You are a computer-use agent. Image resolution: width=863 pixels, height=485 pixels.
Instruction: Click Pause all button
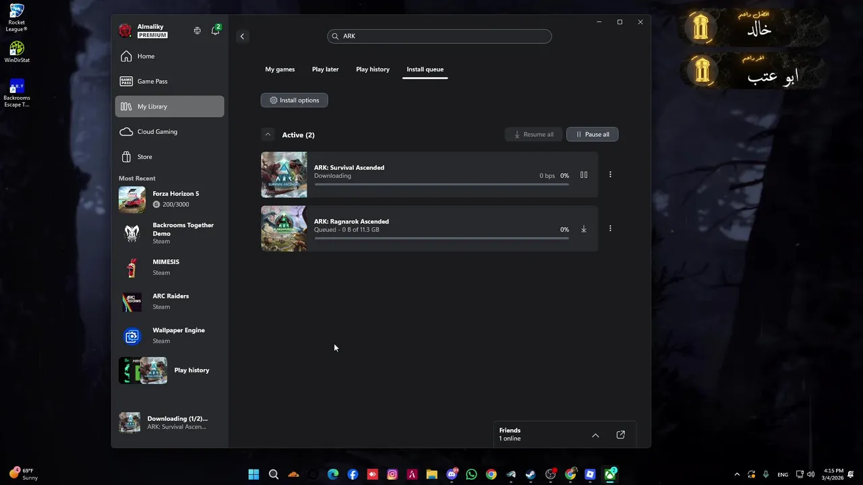click(592, 134)
